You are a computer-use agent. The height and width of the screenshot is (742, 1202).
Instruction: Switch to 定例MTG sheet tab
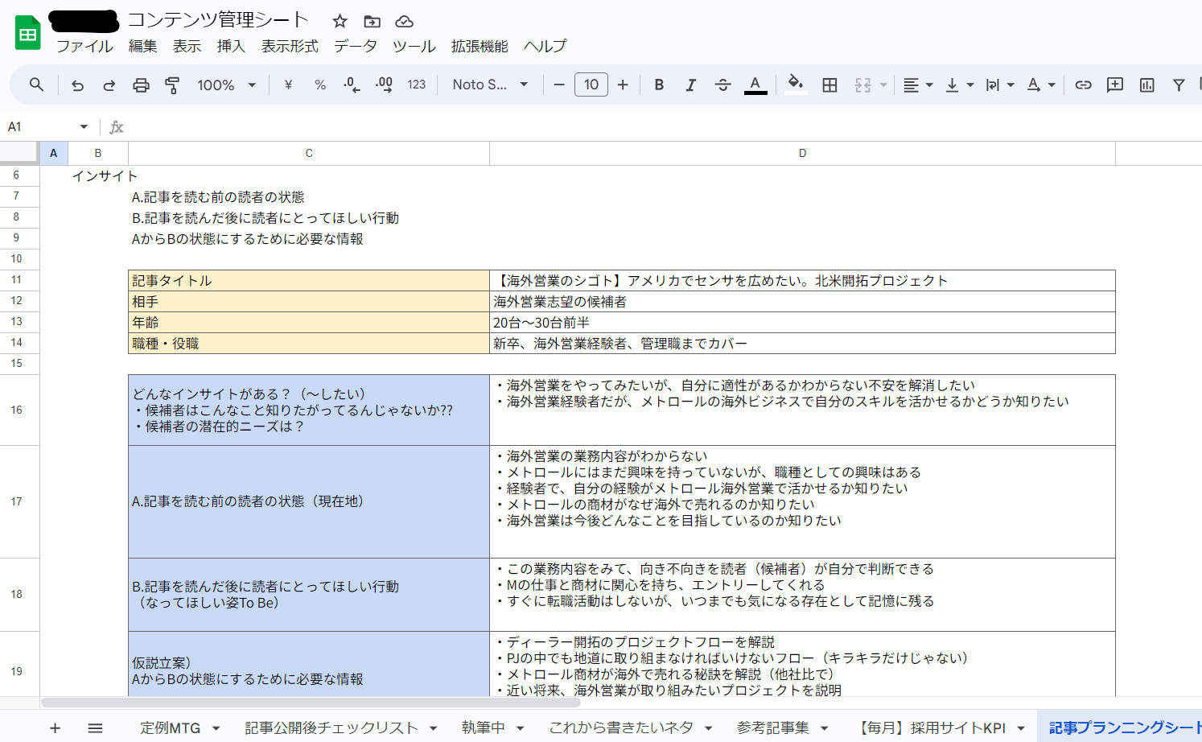pyautogui.click(x=170, y=728)
